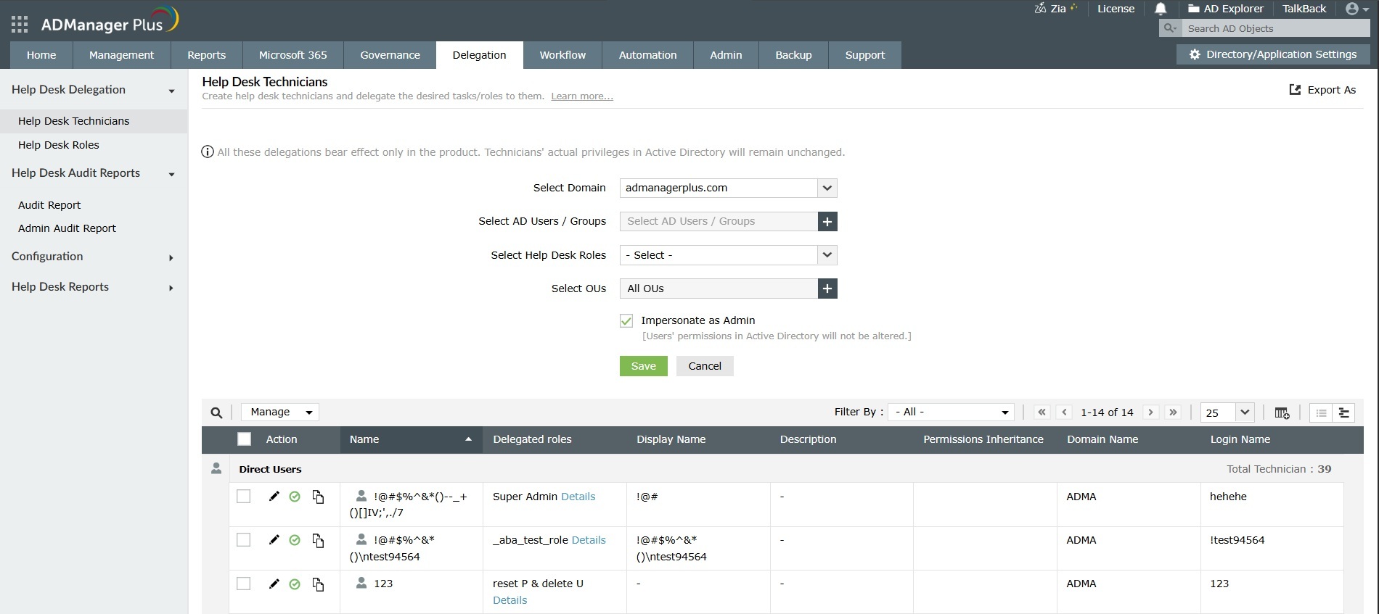Screen dimensions: 1379x614
Task: Toggle enabled status for hehehe technician
Action: 295,497
